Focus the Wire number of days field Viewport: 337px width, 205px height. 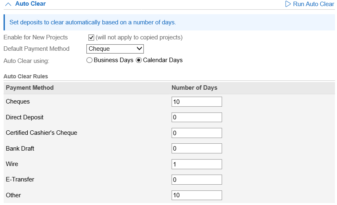(196, 164)
